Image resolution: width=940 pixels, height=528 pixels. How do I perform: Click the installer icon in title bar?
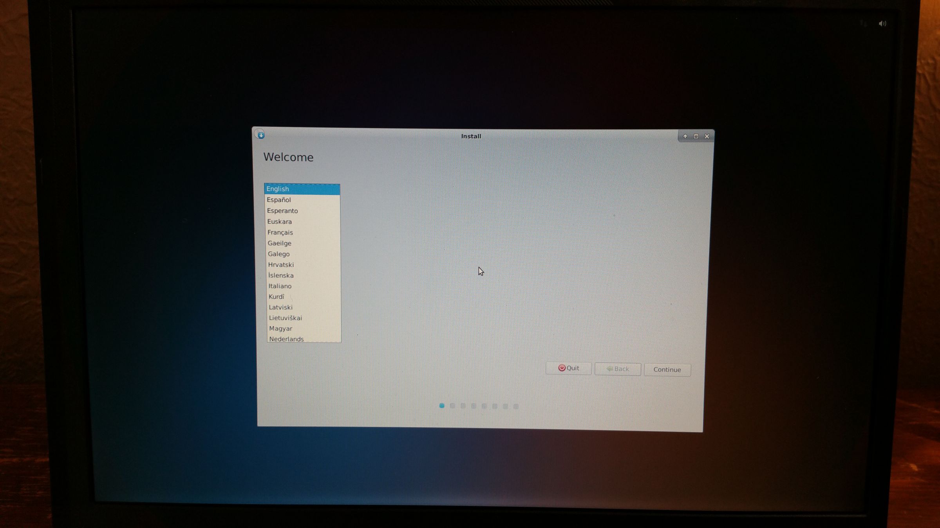coord(260,135)
